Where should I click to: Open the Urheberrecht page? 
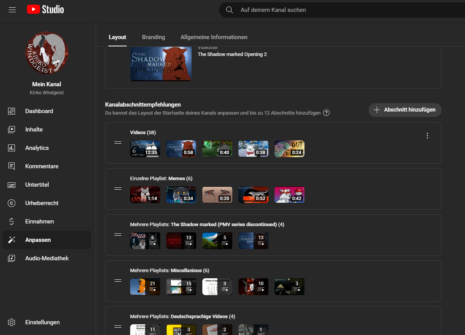click(x=42, y=203)
